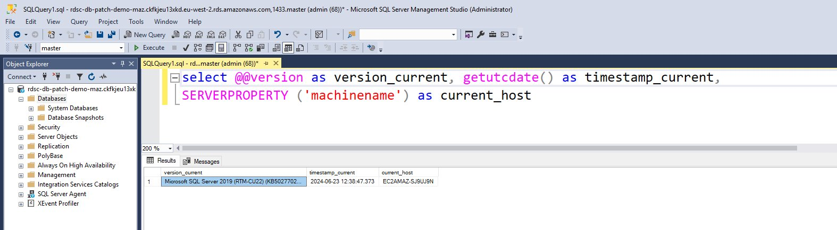Click the Navigate Backward arrow icon
The image size is (837, 230).
[x=17, y=34]
